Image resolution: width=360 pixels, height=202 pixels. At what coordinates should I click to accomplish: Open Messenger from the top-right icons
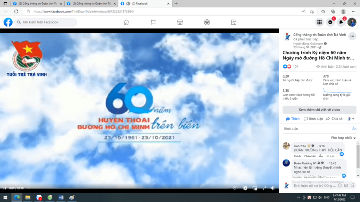330,22
